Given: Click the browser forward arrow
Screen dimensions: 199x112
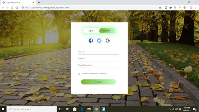Looking at the screenshot, I should [x=7, y=8].
